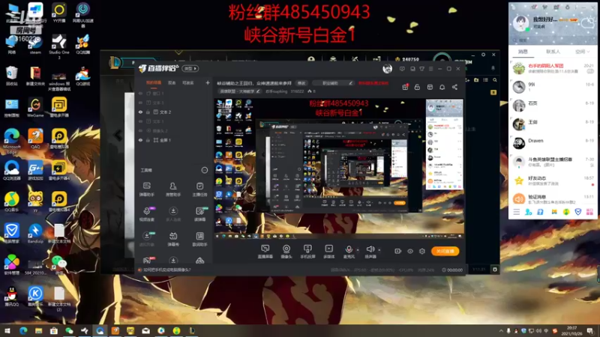Click the orange 关闭直播 button
600x337 pixels.
[x=445, y=251]
